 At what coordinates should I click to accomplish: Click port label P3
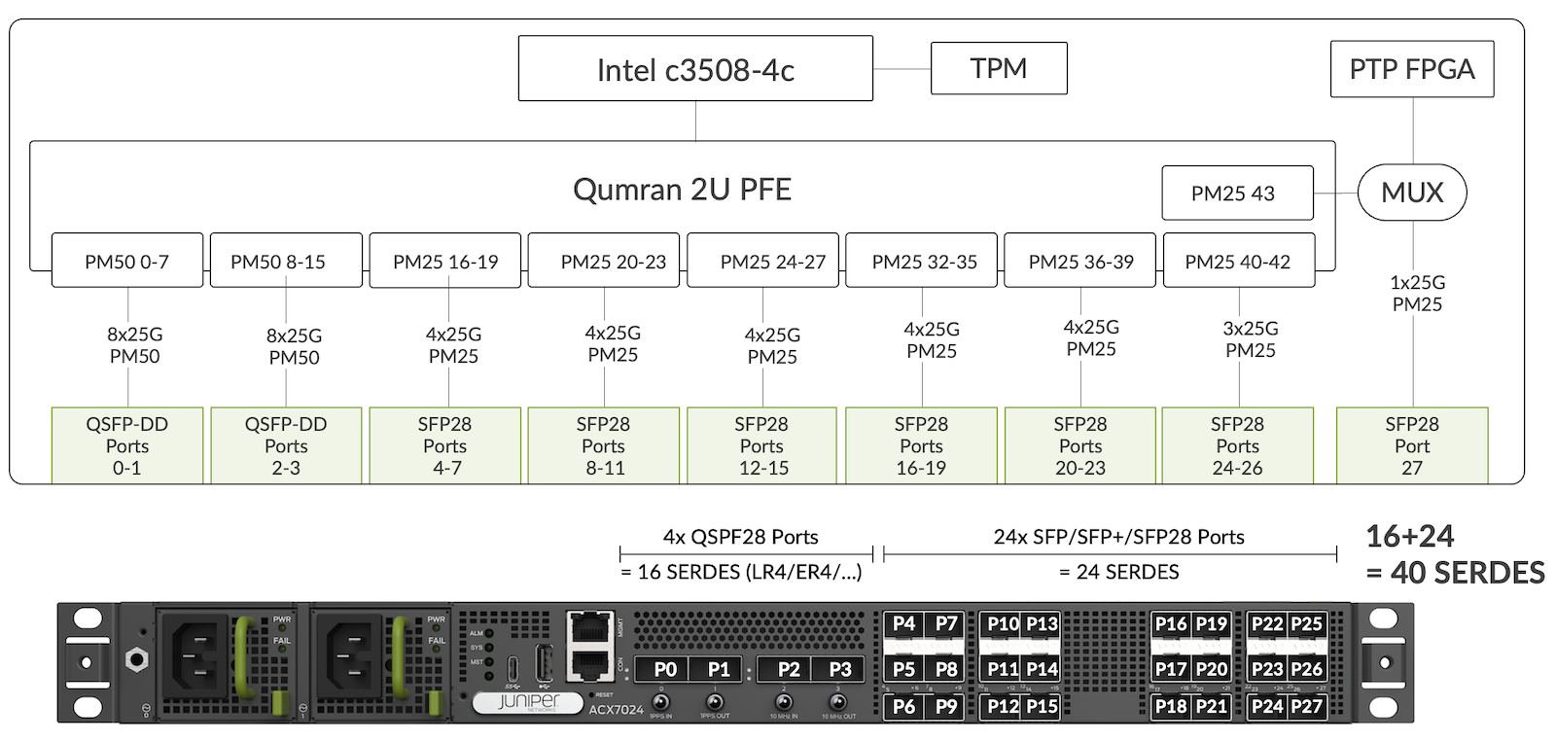click(x=840, y=669)
